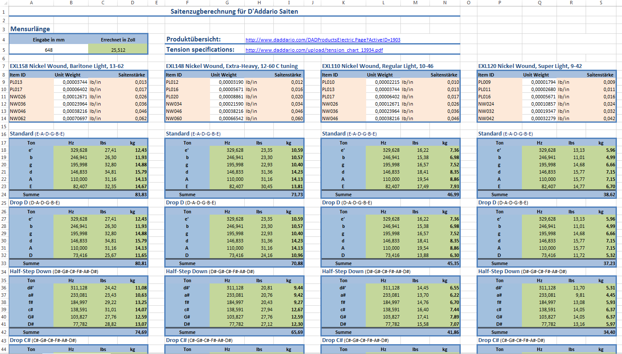Click the calculated 25,512 inch cell
Image resolution: width=622 pixels, height=354 pixels.
click(118, 50)
